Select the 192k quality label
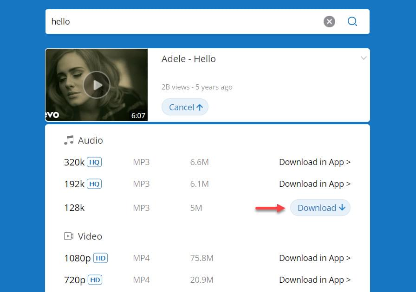Image resolution: width=416 pixels, height=292 pixels. 74,184
